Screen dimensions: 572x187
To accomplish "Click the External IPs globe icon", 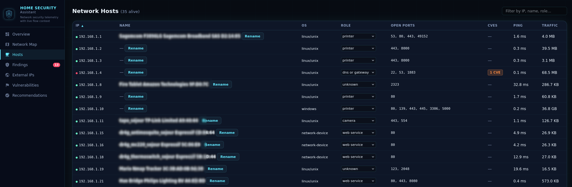I will (x=7, y=75).
